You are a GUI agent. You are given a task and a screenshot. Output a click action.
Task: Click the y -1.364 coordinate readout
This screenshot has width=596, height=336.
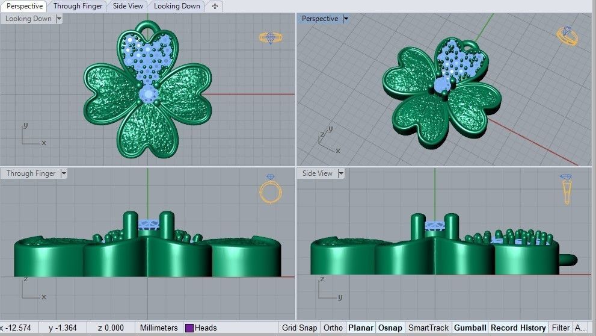tap(63, 328)
